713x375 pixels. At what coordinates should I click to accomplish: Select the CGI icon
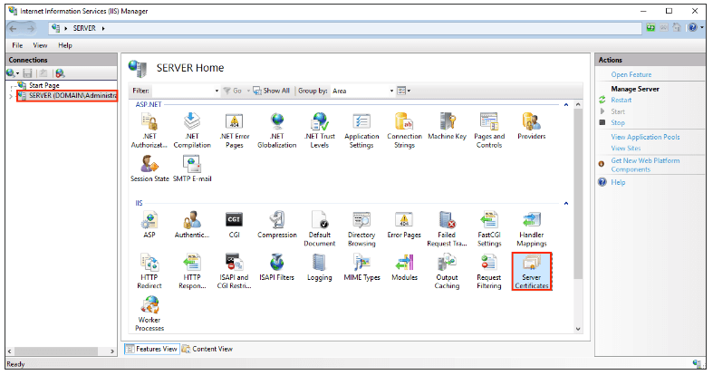[x=234, y=225]
